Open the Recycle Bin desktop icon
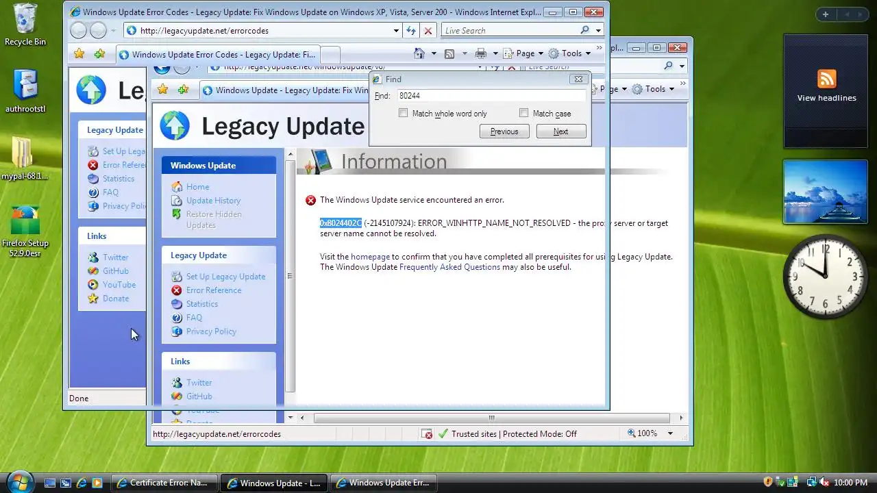This screenshot has height=493, width=877. (x=25, y=25)
